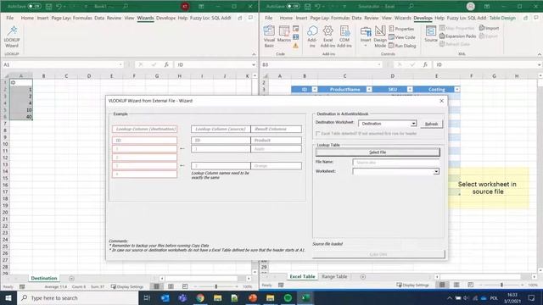Launch the LOOKUP Wizard tool in left ribbon

tap(12, 36)
